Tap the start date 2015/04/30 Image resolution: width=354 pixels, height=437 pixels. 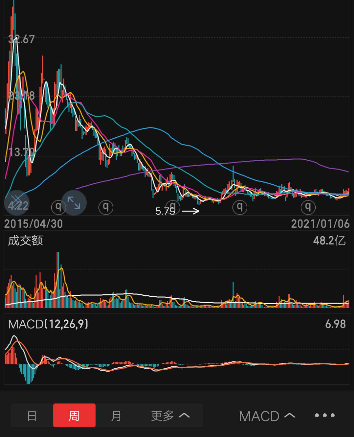(x=33, y=224)
